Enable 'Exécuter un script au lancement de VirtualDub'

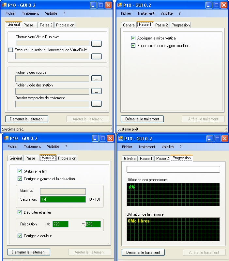[x=10, y=50]
